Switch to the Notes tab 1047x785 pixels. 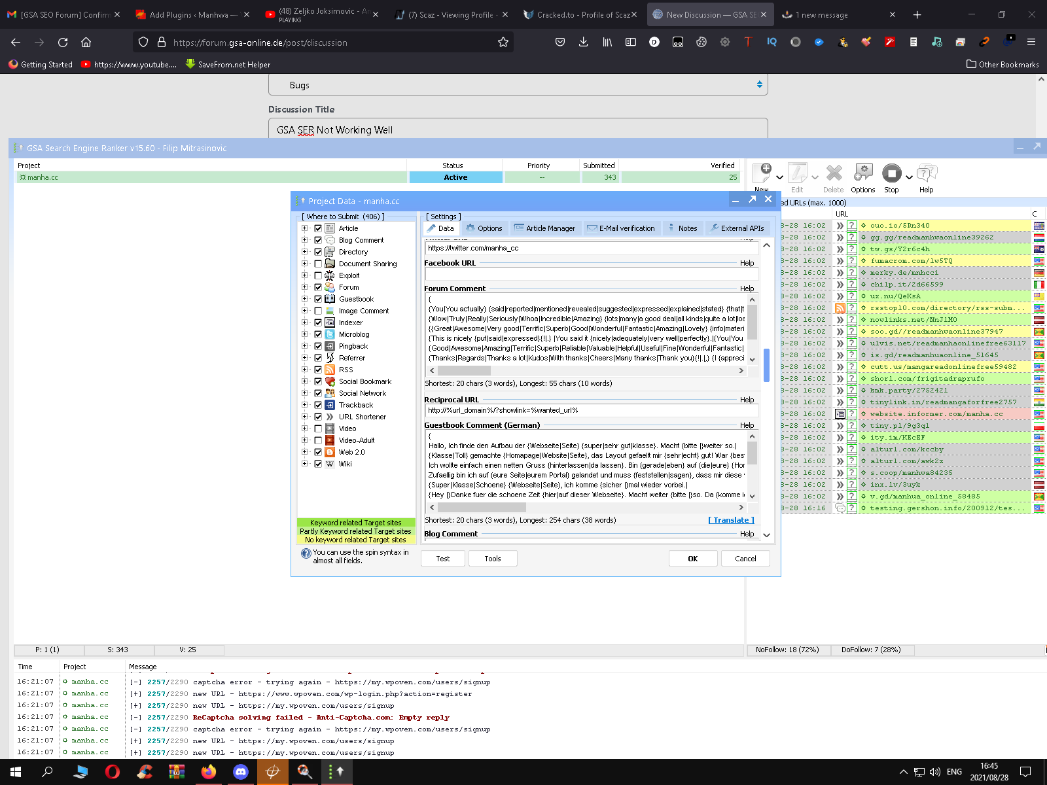(x=682, y=228)
